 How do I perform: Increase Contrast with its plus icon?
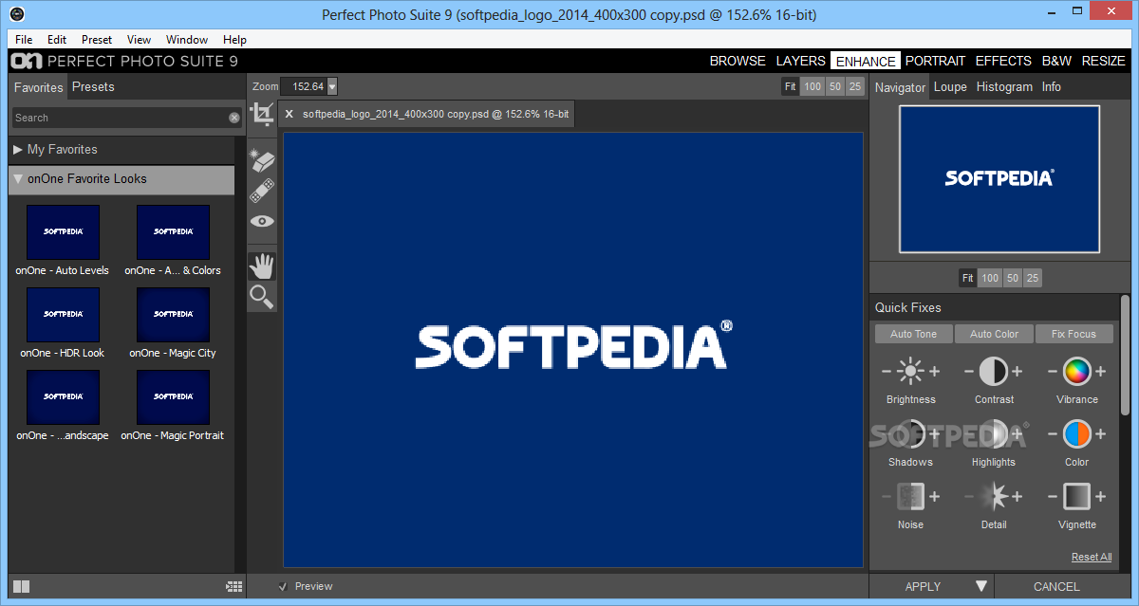pyautogui.click(x=1018, y=371)
